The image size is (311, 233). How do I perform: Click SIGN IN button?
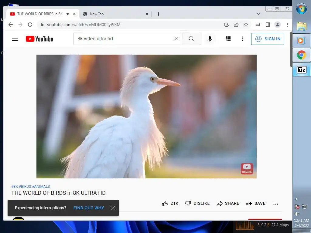(x=268, y=39)
